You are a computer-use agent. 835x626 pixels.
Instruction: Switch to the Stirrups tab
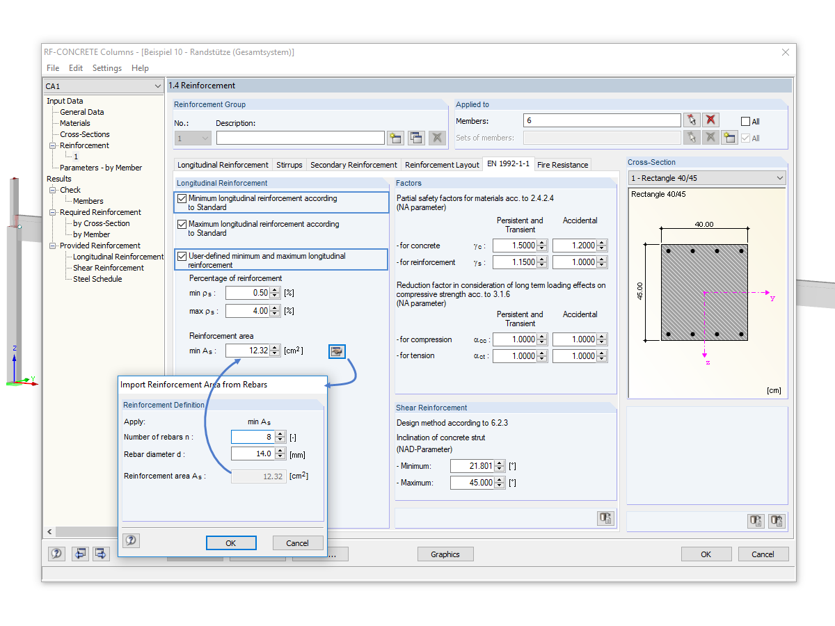[x=289, y=165]
